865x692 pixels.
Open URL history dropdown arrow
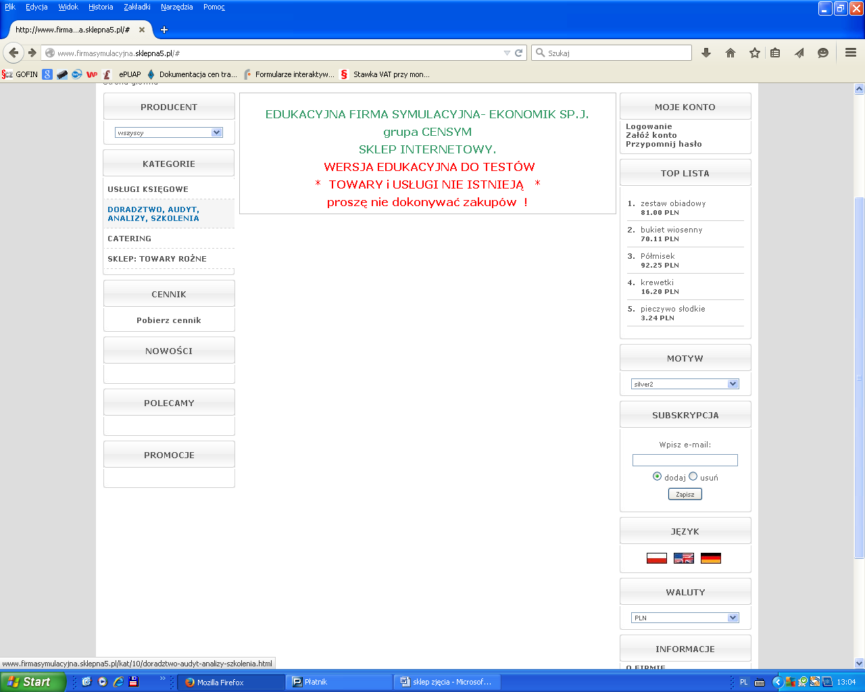tap(507, 53)
